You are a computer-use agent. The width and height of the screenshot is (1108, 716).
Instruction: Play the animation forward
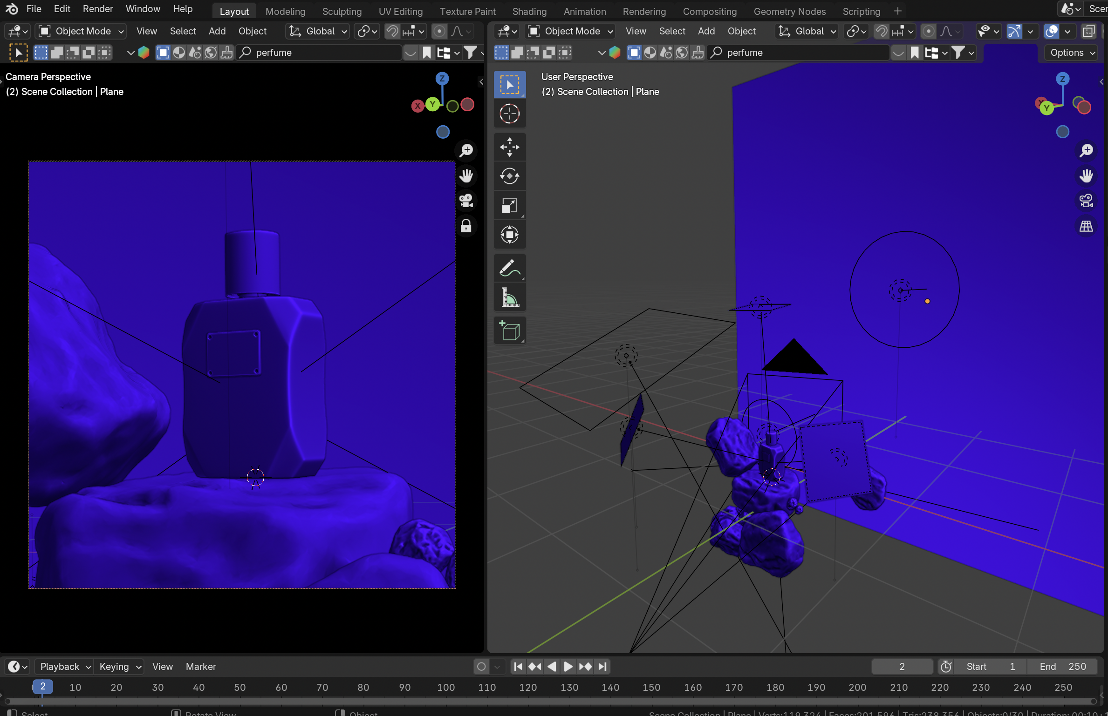pyautogui.click(x=568, y=667)
